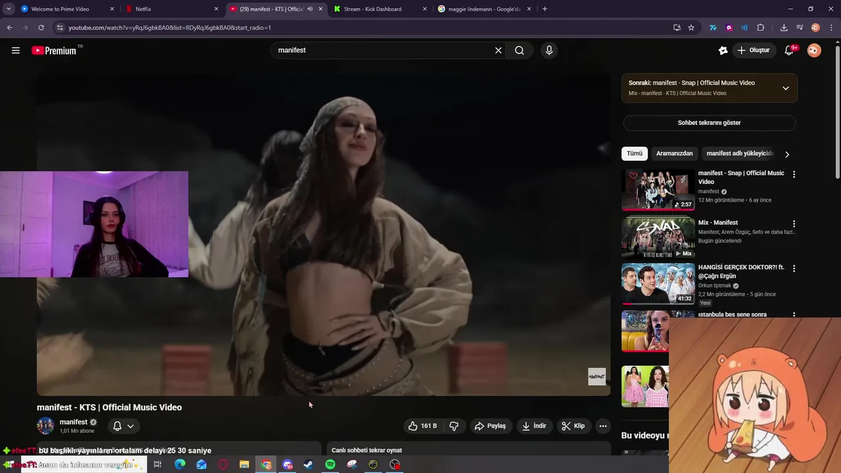The image size is (841, 473).
Task: Close the Netflix browser tab
Action: point(216,9)
